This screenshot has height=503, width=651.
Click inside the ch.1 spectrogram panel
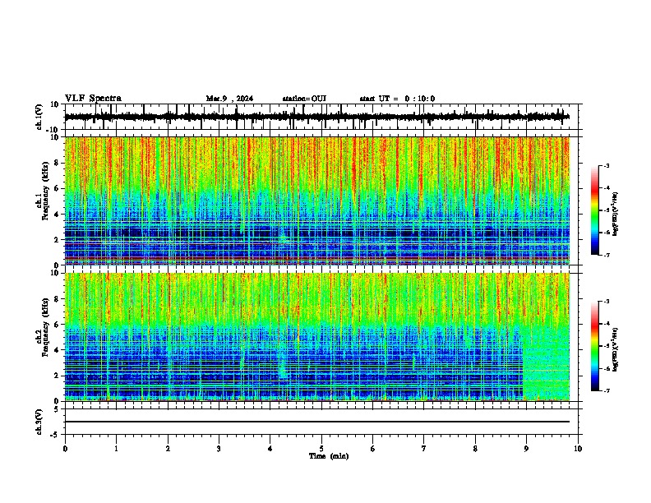(317, 201)
